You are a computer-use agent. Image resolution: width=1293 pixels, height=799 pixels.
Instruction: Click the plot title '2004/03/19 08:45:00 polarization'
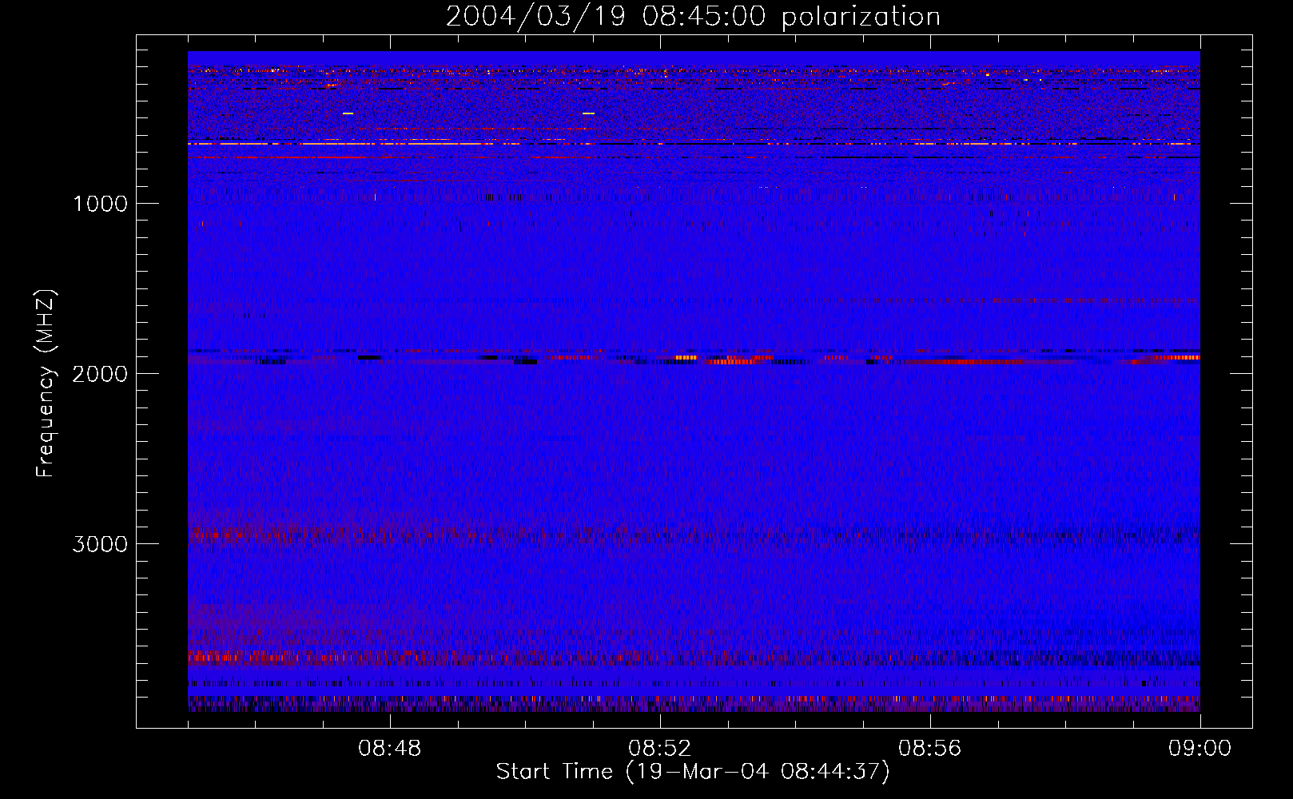click(x=693, y=17)
